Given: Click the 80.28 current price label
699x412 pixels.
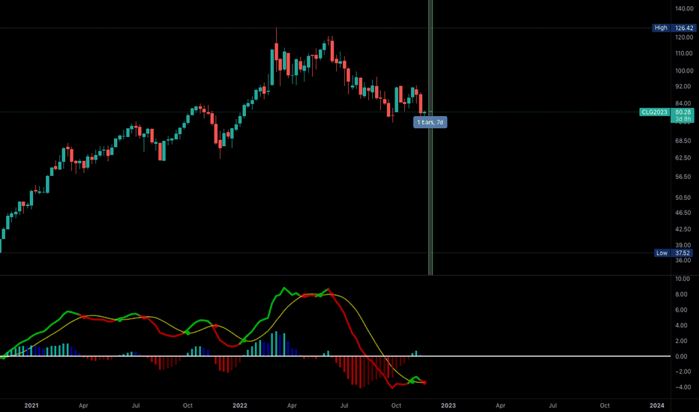Looking at the screenshot, I should coord(683,112).
